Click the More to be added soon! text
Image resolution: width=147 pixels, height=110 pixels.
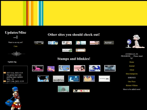(x=132, y=89)
